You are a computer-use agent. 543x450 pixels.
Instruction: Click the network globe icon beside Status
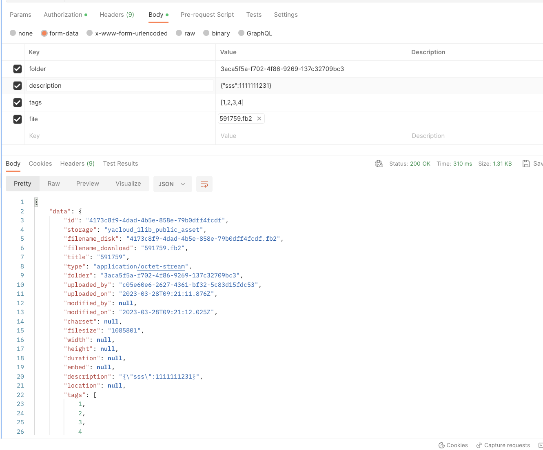point(379,163)
